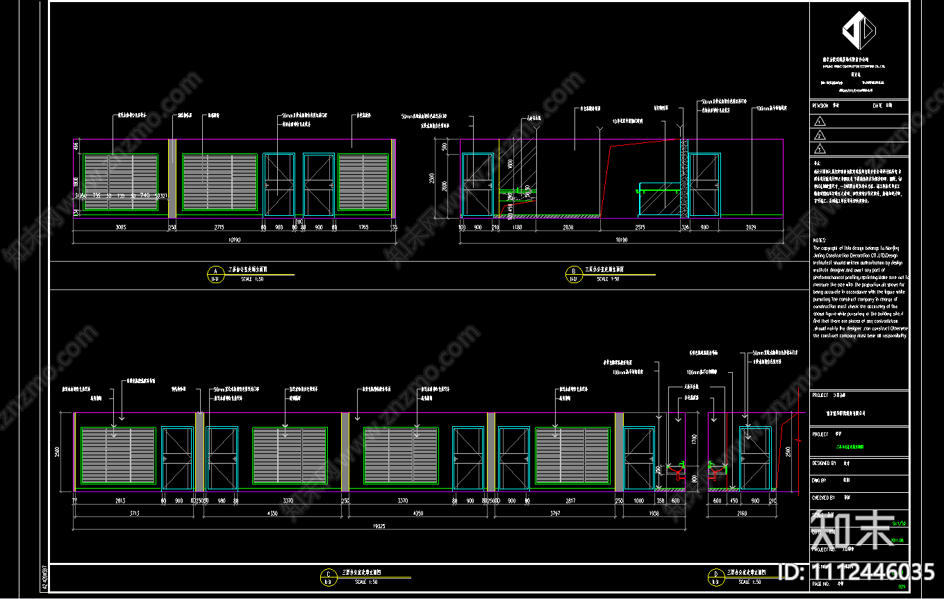This screenshot has width=944, height=599.
Task: Click the 1180 dimension in elevation B
Action: pyautogui.click(x=517, y=227)
